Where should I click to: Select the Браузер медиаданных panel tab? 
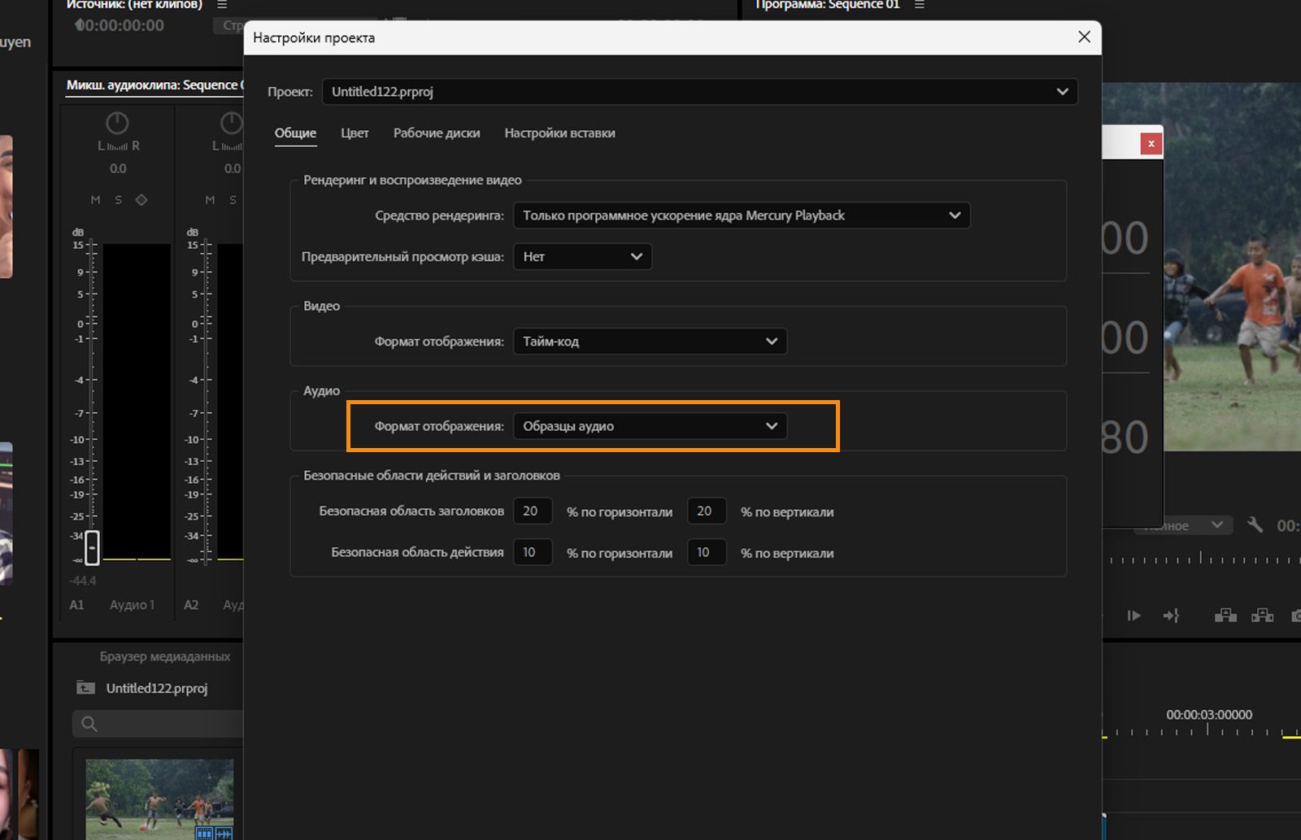coord(165,656)
